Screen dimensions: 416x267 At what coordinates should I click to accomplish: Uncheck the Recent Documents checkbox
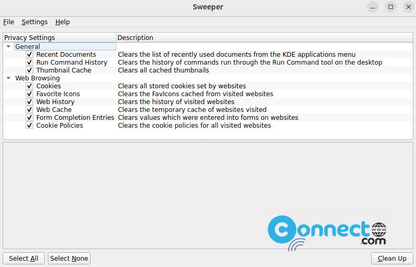[29, 55]
